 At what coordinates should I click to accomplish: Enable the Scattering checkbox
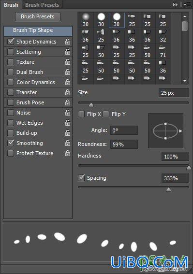click(11, 52)
